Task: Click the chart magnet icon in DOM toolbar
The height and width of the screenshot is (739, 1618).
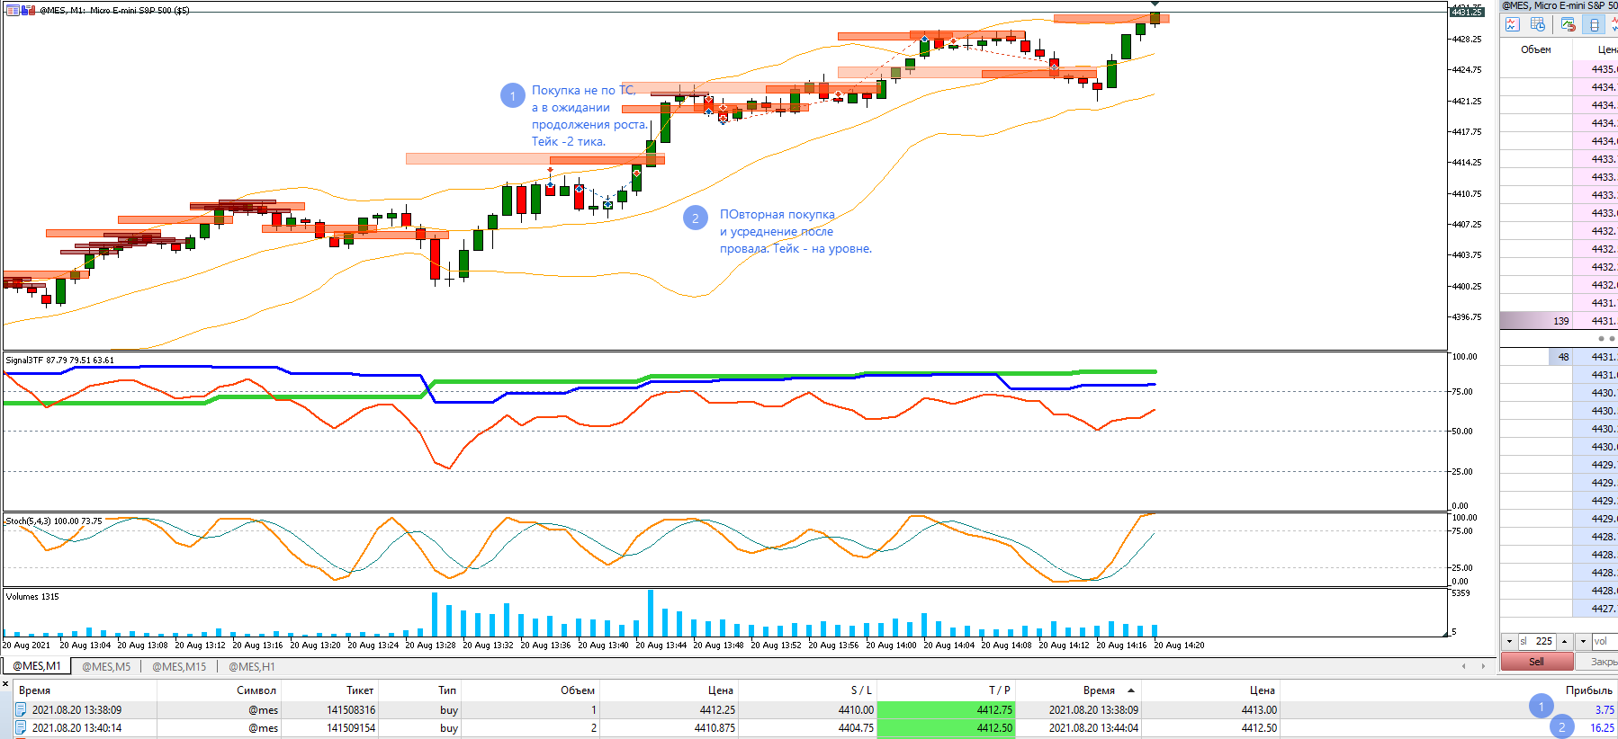Action: pyautogui.click(x=1569, y=24)
